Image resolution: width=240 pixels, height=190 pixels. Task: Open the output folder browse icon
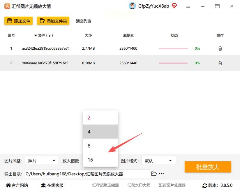[x=154, y=174]
